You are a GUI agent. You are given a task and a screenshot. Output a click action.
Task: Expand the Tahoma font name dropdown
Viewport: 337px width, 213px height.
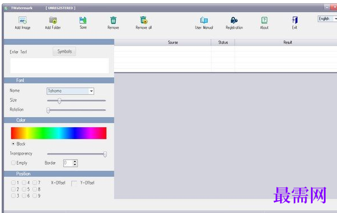tap(91, 91)
